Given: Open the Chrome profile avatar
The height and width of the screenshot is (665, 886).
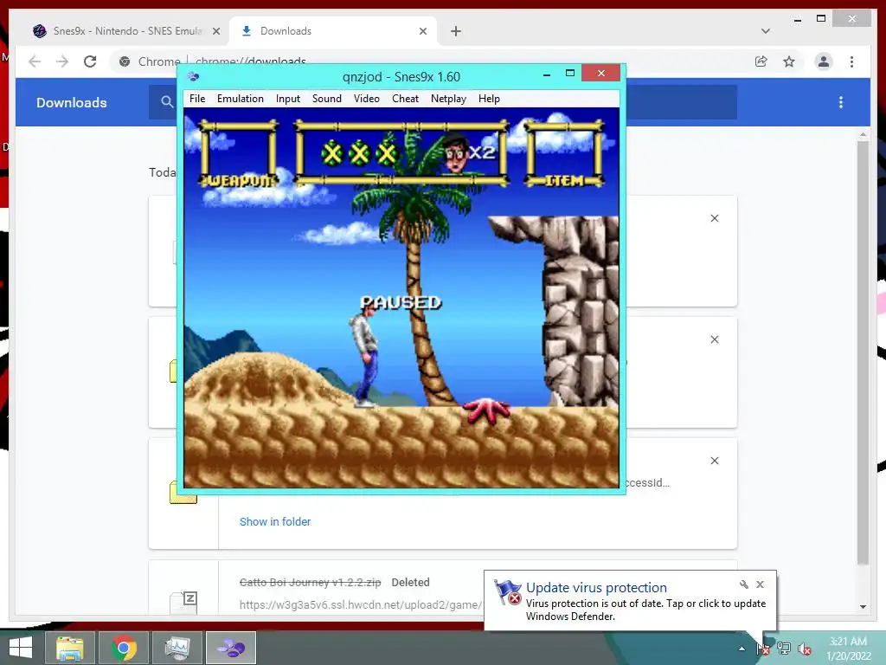Looking at the screenshot, I should (824, 61).
